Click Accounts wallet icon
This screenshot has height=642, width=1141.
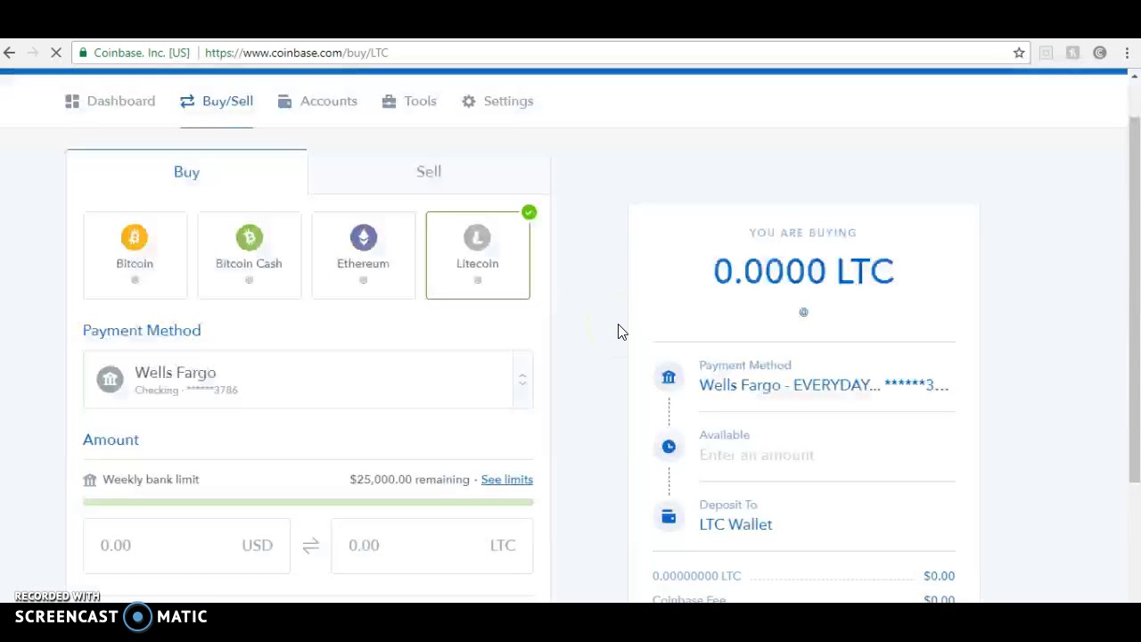pos(284,102)
